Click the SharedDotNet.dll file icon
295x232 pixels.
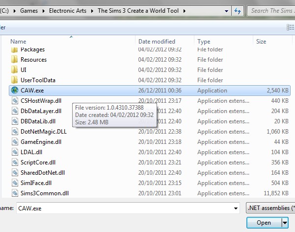click(15, 173)
